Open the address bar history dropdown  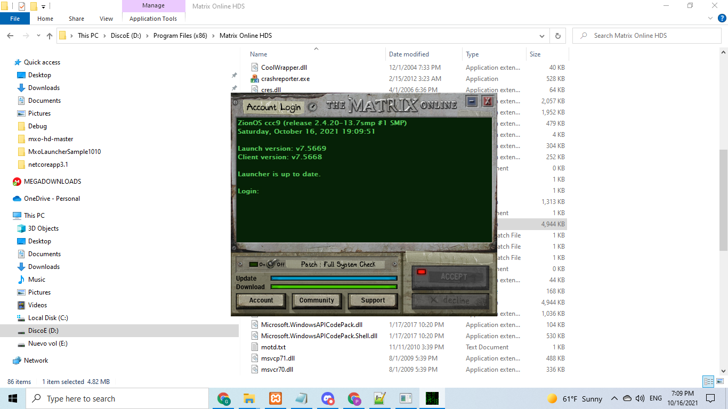click(542, 36)
